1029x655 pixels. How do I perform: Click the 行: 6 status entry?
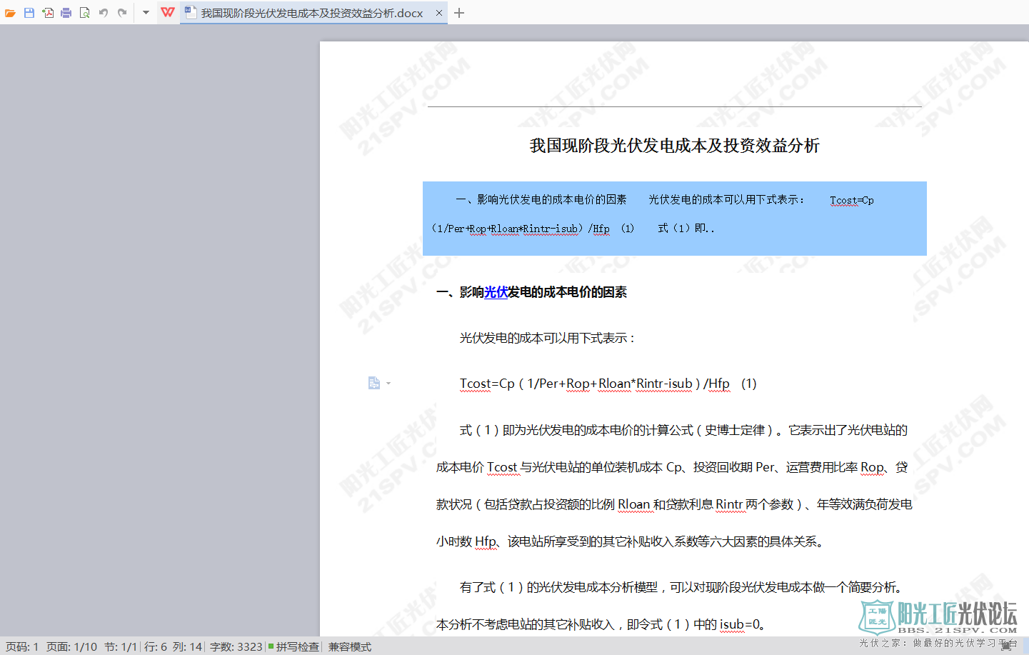(x=156, y=646)
